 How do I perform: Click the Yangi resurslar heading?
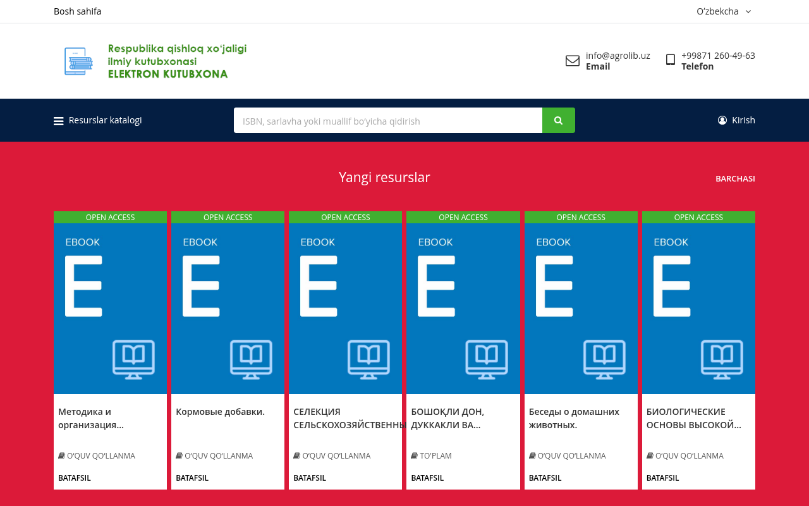[384, 178]
